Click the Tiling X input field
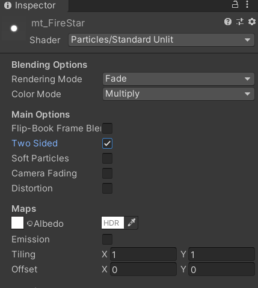The height and width of the screenshot is (288, 258). click(143, 254)
